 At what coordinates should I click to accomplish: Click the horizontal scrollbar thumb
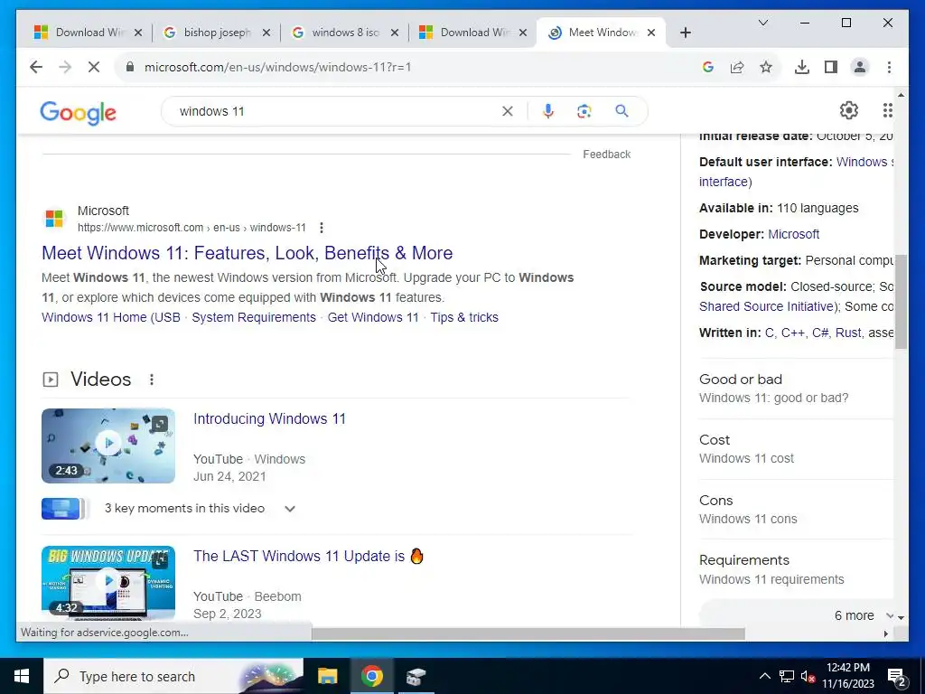[x=528, y=633]
